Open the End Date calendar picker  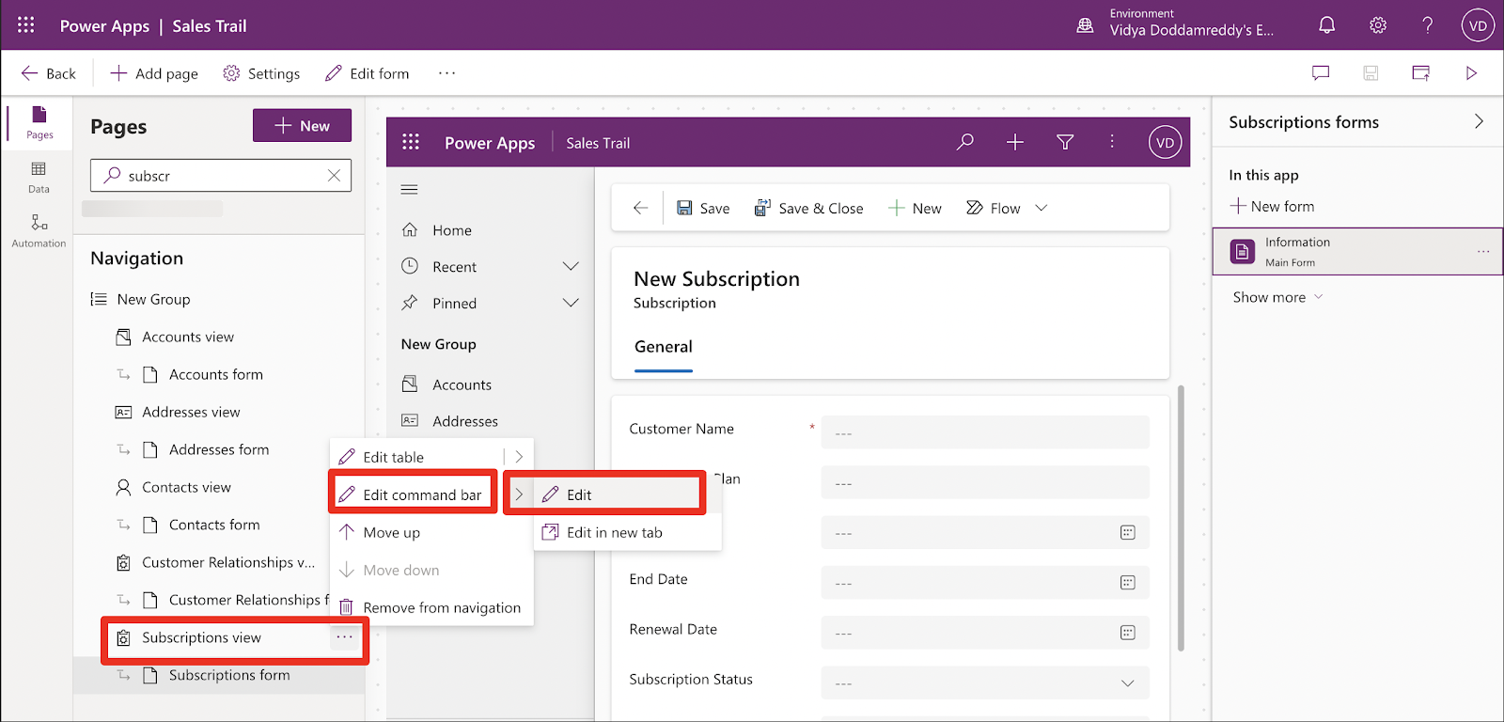pos(1128,583)
